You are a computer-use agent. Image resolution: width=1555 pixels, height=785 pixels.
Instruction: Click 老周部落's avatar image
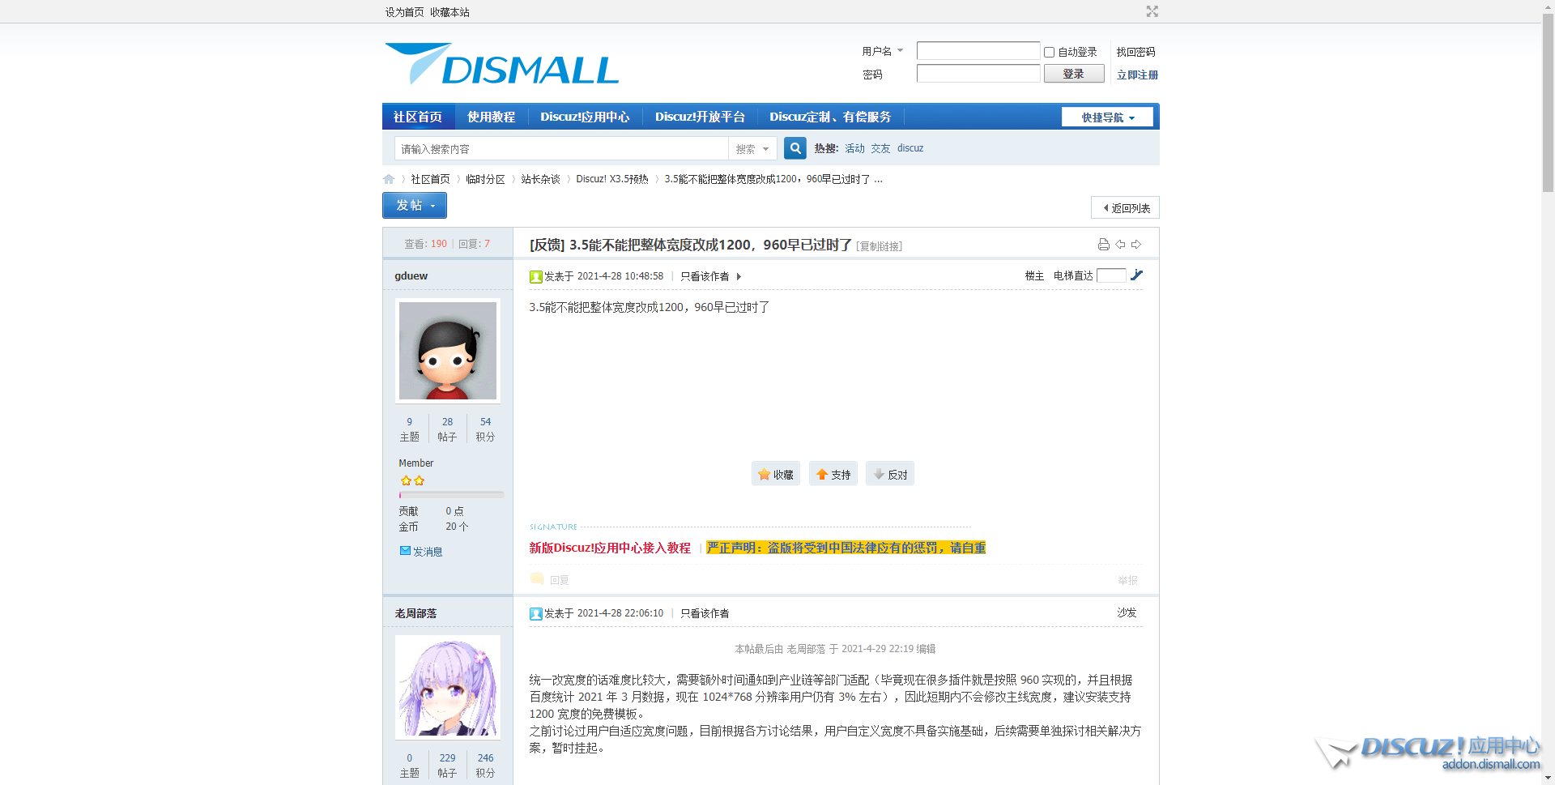point(448,687)
